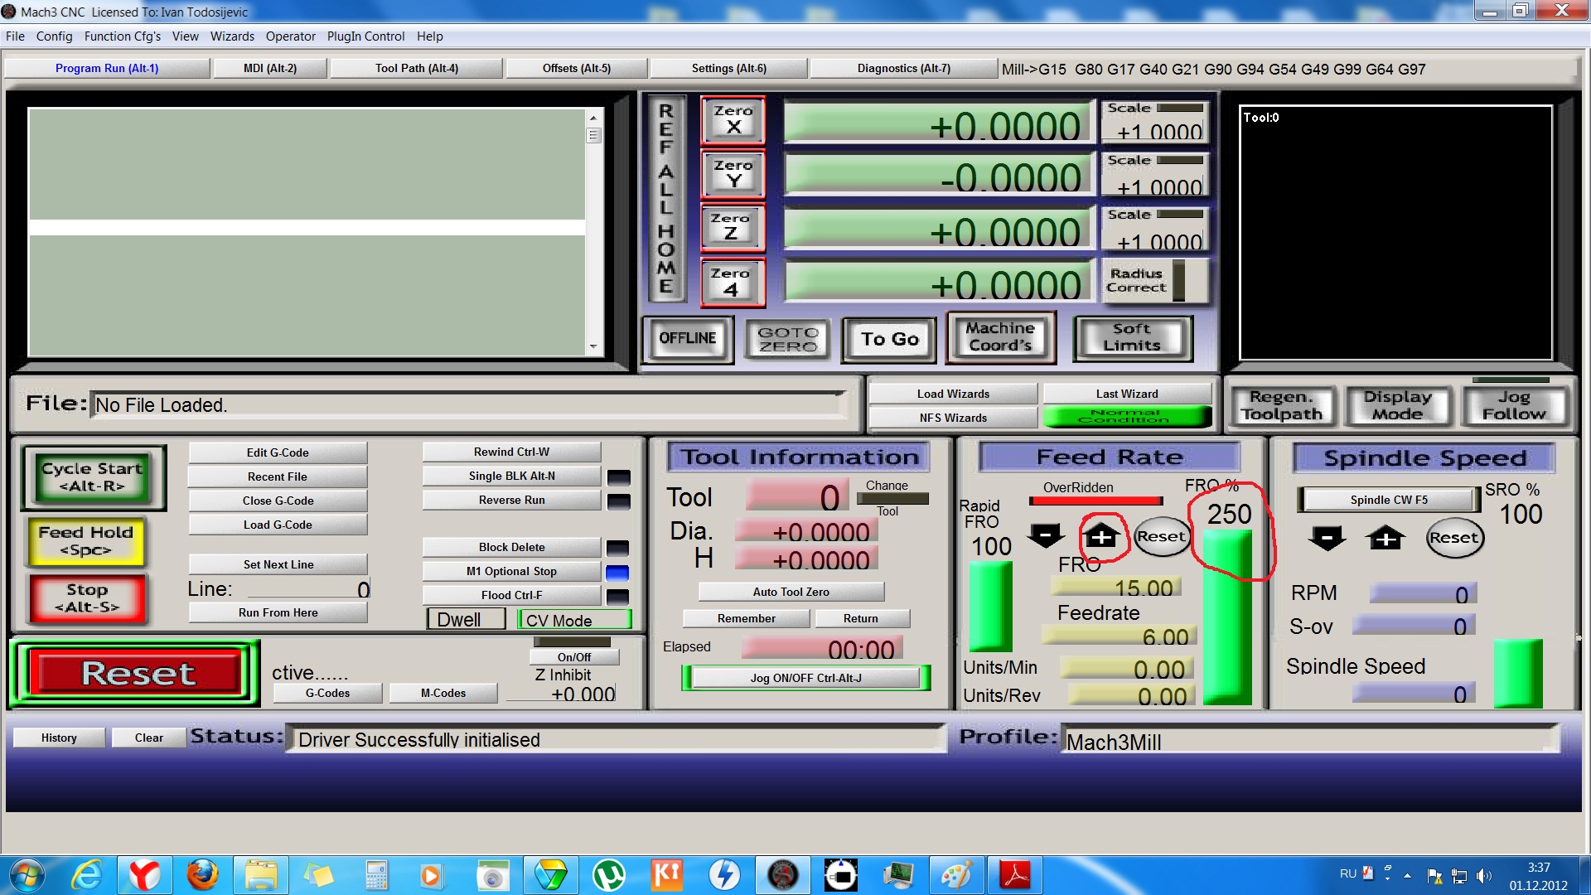Enable Block Delete option
Screen dimensions: 1591x895
[511, 547]
